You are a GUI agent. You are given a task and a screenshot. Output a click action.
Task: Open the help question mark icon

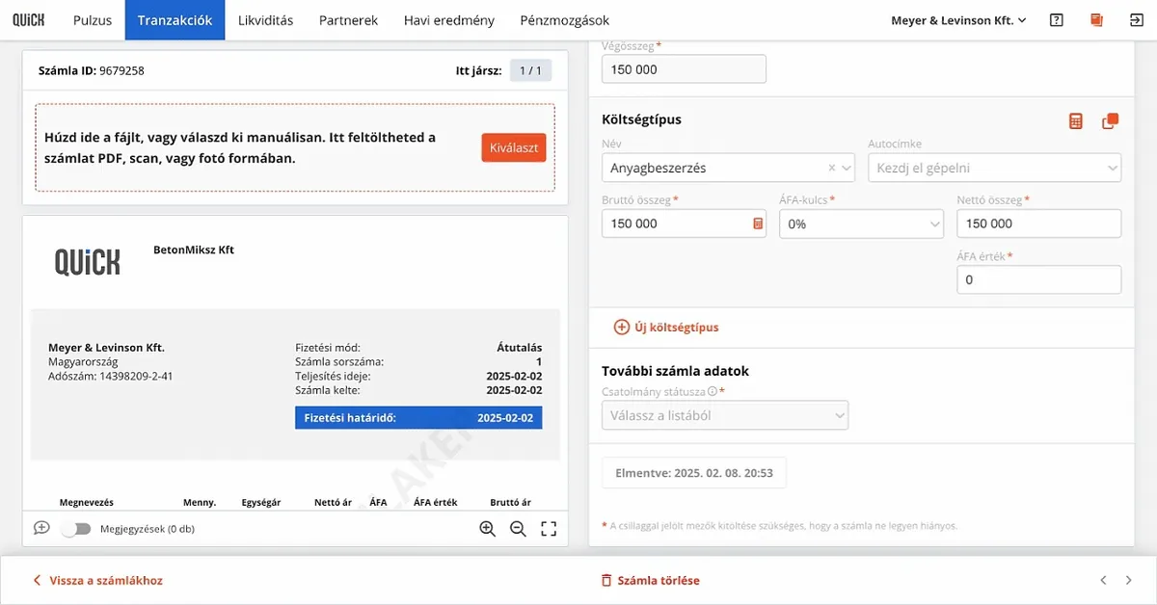pos(1057,19)
